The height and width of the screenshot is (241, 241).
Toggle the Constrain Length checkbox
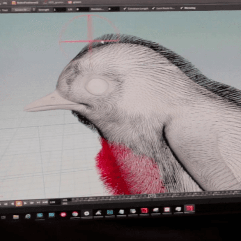tap(125, 8)
